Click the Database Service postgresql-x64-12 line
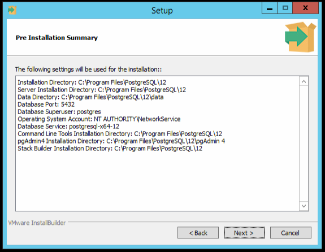The width and height of the screenshot is (325, 252). tap(68, 126)
